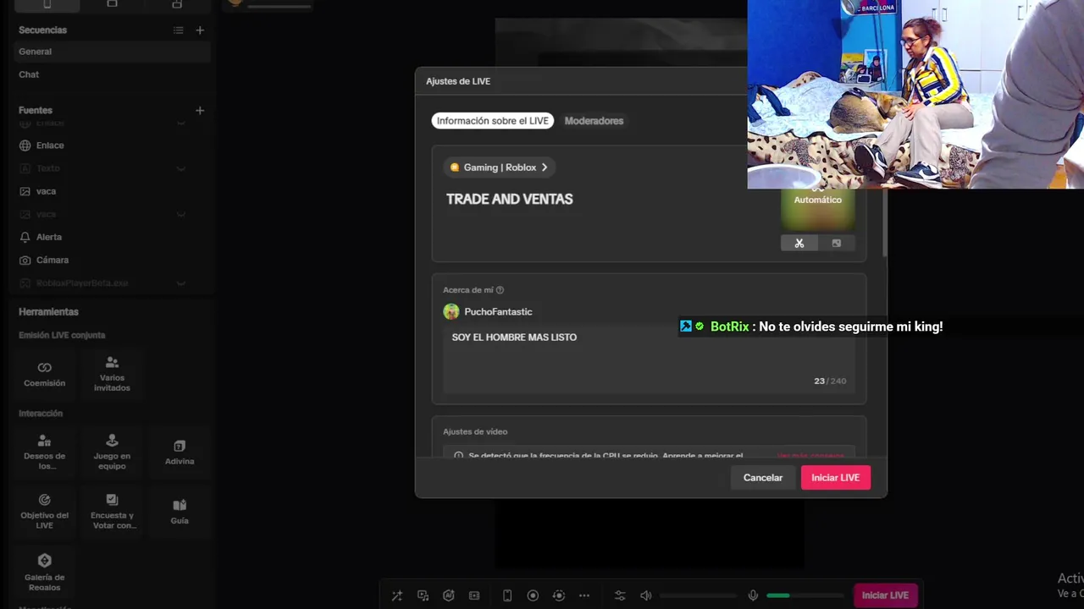
Task: Add a new sequence with the Secuencias plus
Action: (x=200, y=30)
